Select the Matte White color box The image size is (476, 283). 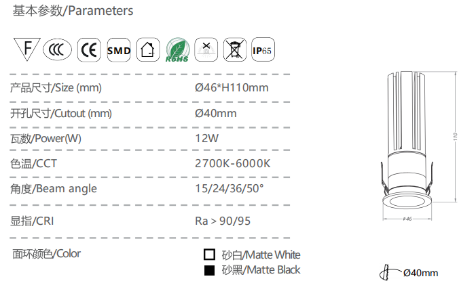tap(209, 255)
